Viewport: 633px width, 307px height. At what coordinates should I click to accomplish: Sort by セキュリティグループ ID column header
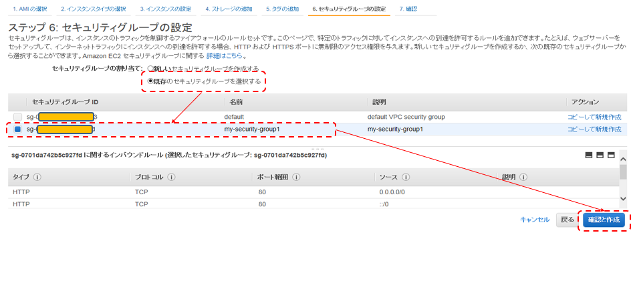(x=65, y=102)
